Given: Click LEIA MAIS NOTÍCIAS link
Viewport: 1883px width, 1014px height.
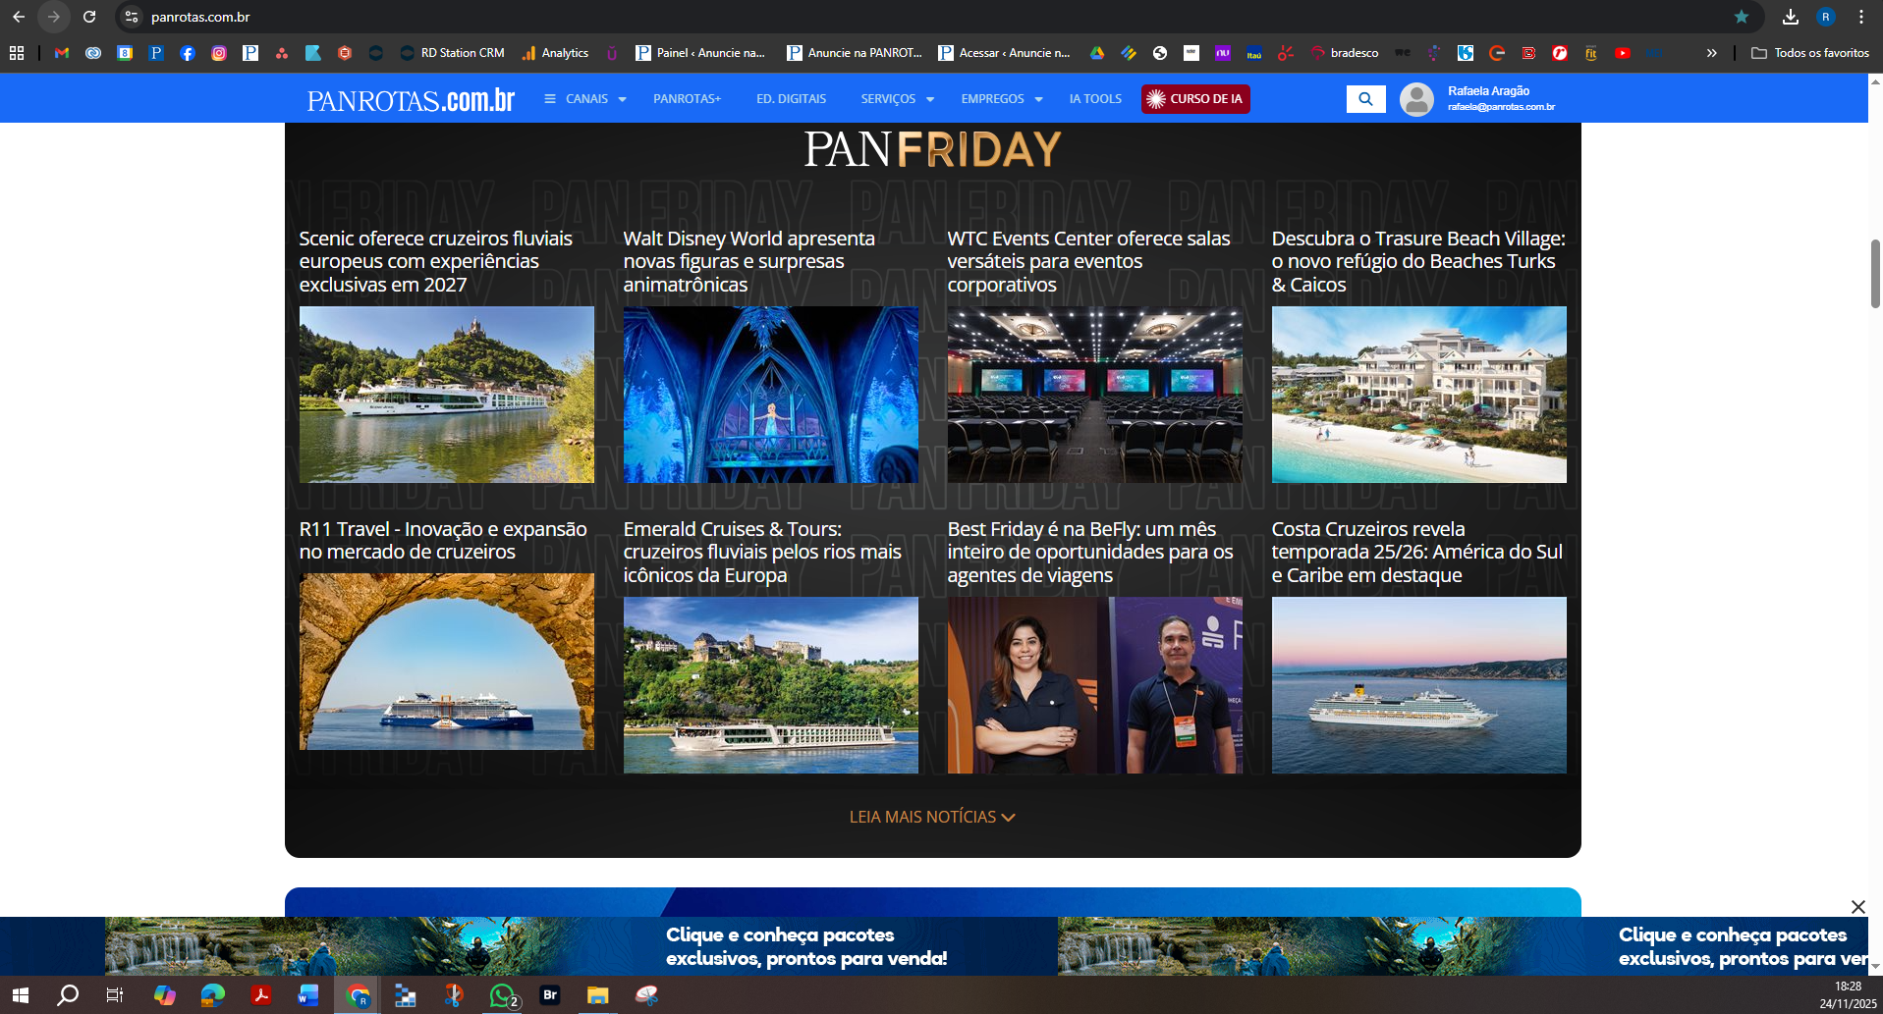Looking at the screenshot, I should 932,817.
